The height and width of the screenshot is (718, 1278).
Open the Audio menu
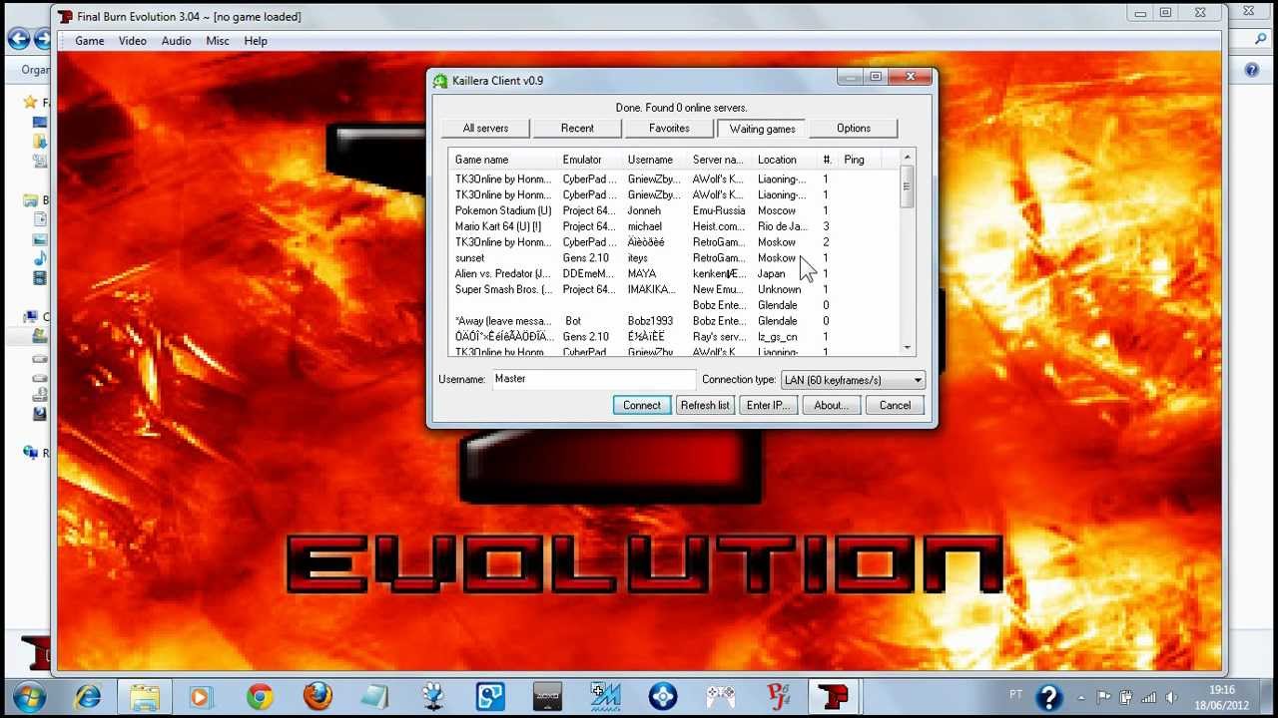click(176, 41)
